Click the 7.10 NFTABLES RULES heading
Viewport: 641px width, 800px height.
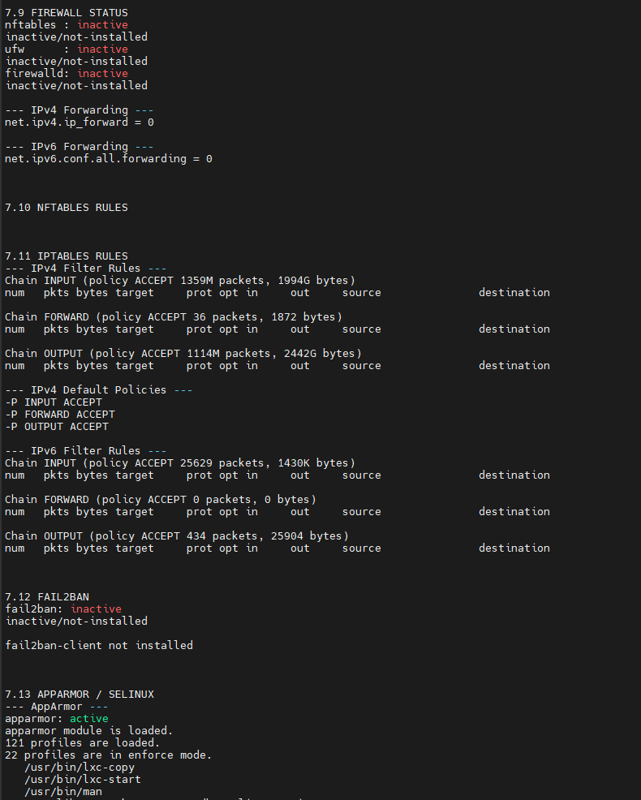tap(67, 208)
